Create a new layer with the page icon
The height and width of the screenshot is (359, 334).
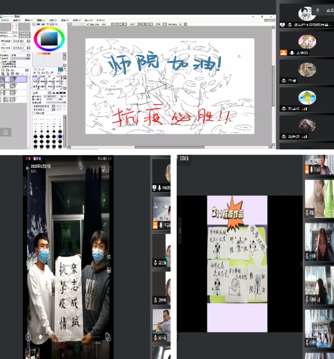(3, 70)
